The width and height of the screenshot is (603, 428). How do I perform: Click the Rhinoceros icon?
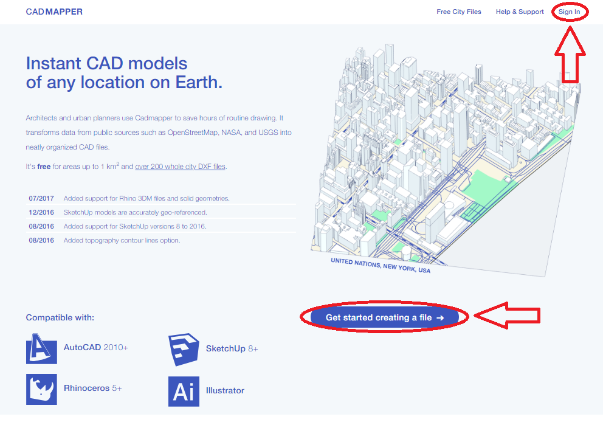(41, 389)
